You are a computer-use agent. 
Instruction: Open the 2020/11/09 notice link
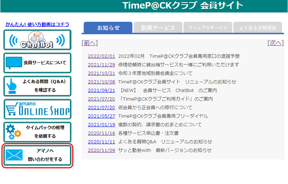pos(101,150)
